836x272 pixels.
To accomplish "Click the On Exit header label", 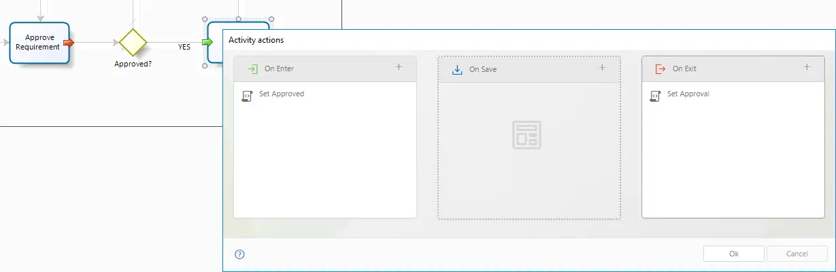I will [x=684, y=69].
